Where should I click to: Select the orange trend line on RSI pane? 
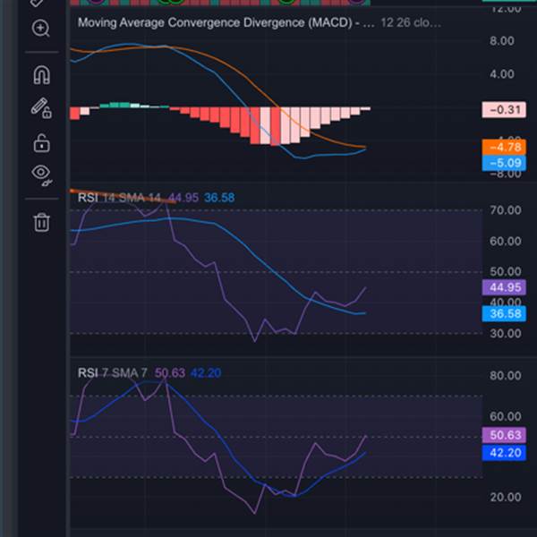(124, 196)
